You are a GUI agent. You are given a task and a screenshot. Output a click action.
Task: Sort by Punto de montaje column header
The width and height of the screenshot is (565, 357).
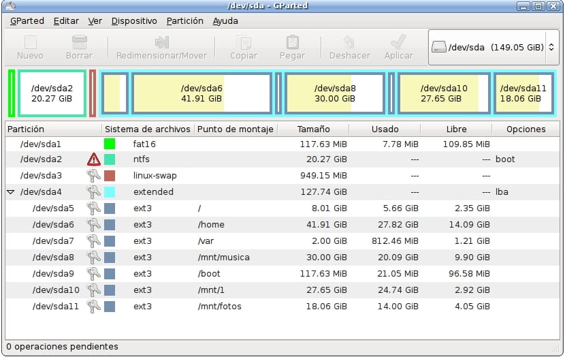236,129
